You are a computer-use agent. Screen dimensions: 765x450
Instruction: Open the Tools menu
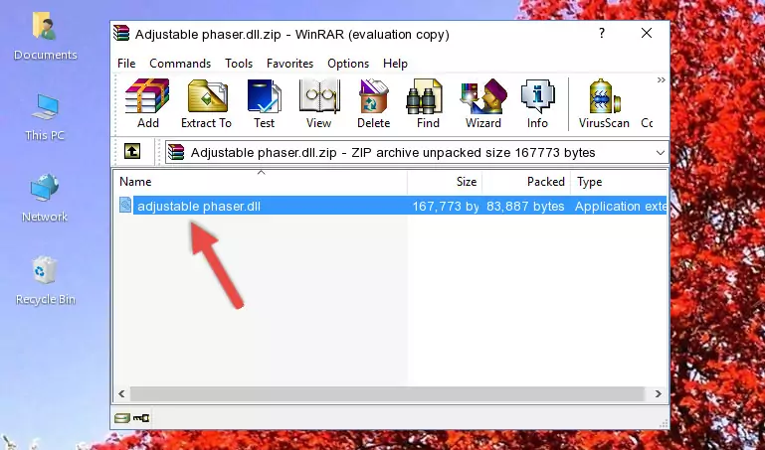239,64
